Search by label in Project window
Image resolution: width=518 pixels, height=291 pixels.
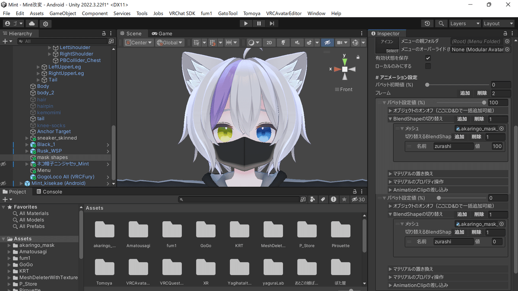click(x=323, y=200)
